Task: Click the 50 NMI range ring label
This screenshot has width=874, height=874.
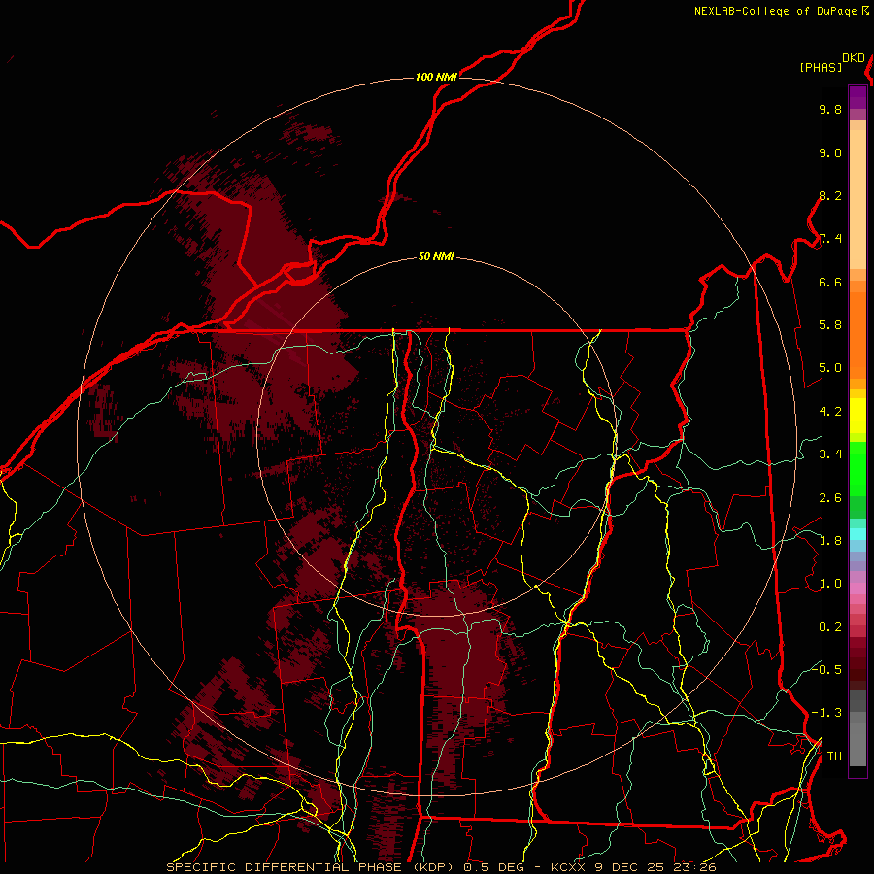Action: point(436,256)
